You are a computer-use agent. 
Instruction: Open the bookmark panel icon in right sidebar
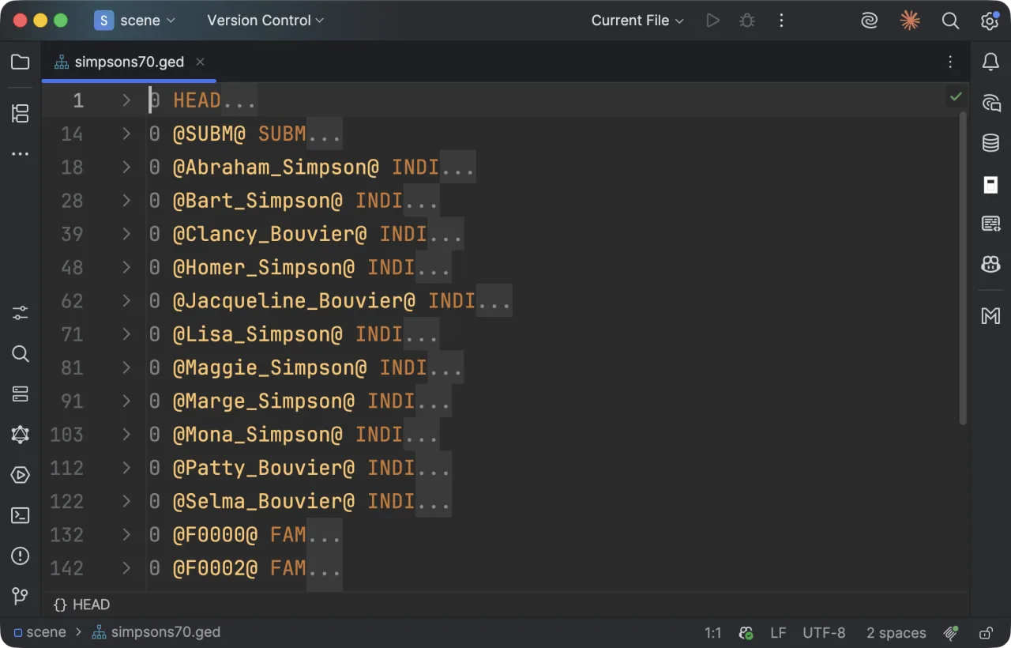[x=990, y=185]
